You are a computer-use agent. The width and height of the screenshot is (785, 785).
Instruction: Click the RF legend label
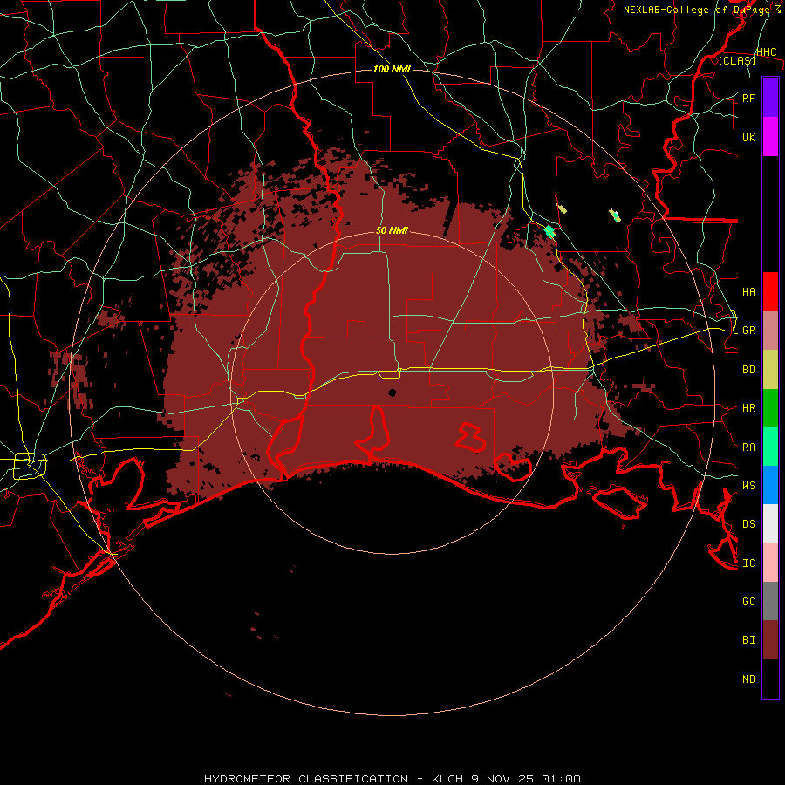(x=749, y=98)
